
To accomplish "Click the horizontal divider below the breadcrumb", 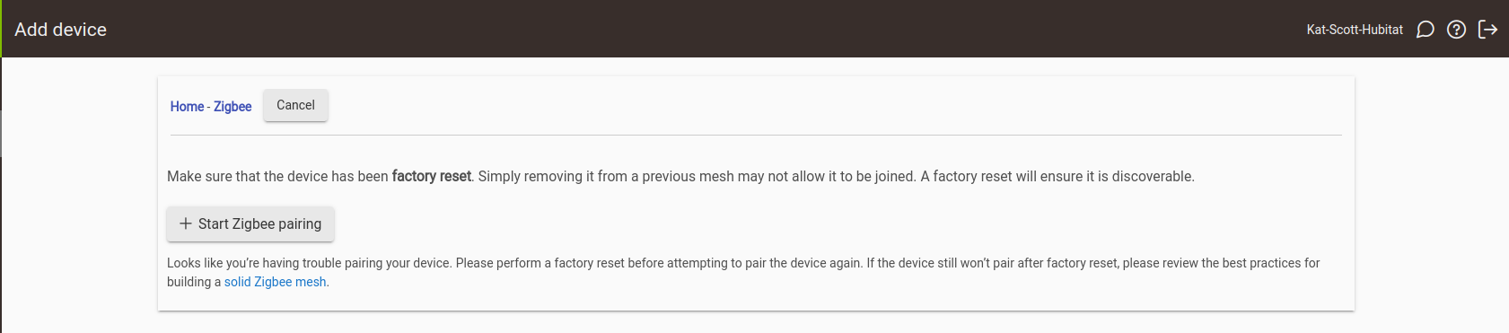I will pyautogui.click(x=756, y=135).
